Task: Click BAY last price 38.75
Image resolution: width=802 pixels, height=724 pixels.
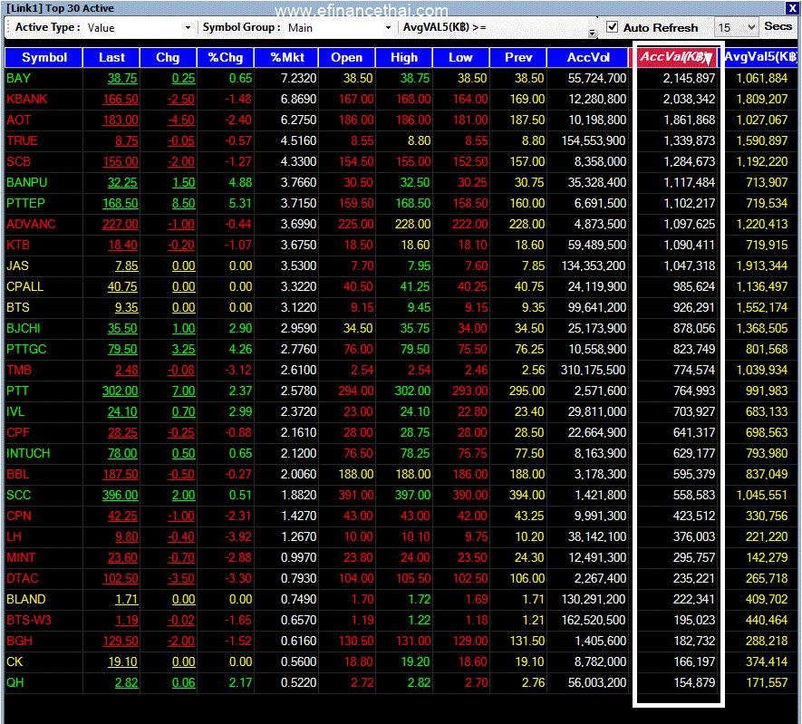Action: click(x=122, y=78)
